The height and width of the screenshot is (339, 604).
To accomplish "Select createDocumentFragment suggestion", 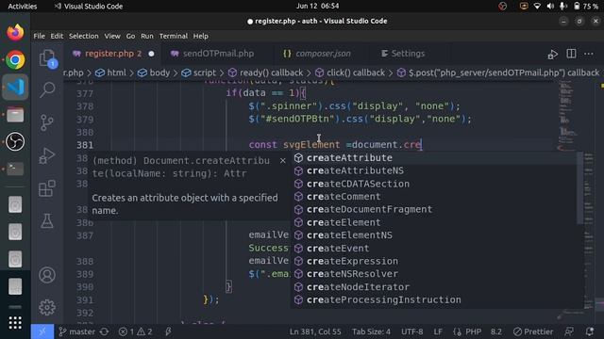I will coord(433,209).
